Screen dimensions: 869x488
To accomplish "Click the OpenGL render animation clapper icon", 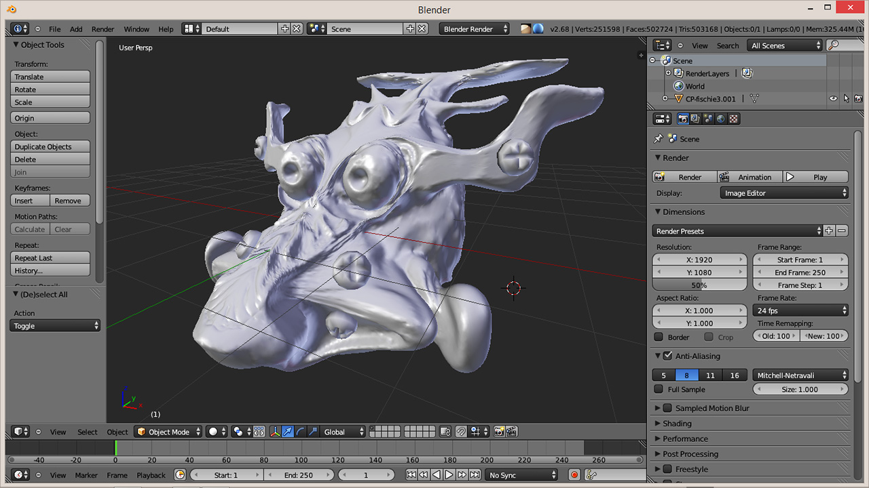I will click(512, 432).
